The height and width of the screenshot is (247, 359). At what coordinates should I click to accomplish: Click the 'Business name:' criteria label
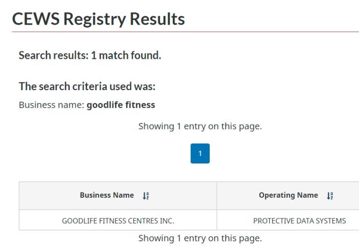[52, 105]
